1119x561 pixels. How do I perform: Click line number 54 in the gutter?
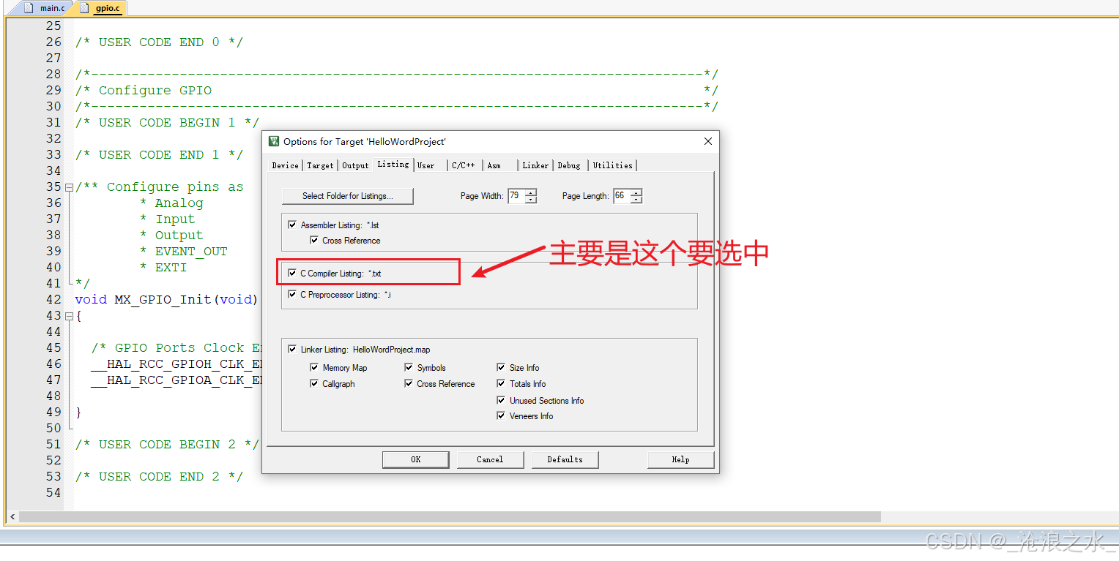click(x=53, y=493)
